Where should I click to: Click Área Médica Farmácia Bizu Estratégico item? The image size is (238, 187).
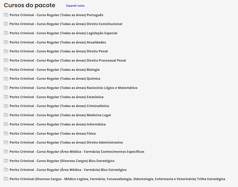coord(68,170)
